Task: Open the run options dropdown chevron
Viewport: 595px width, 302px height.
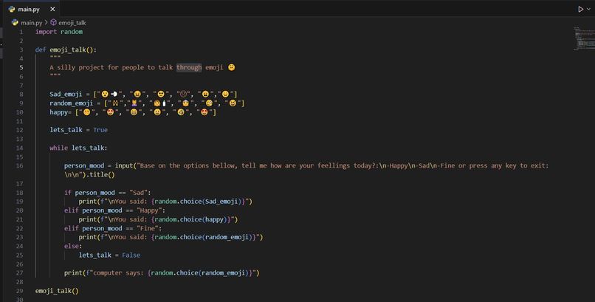Action: coord(588,9)
